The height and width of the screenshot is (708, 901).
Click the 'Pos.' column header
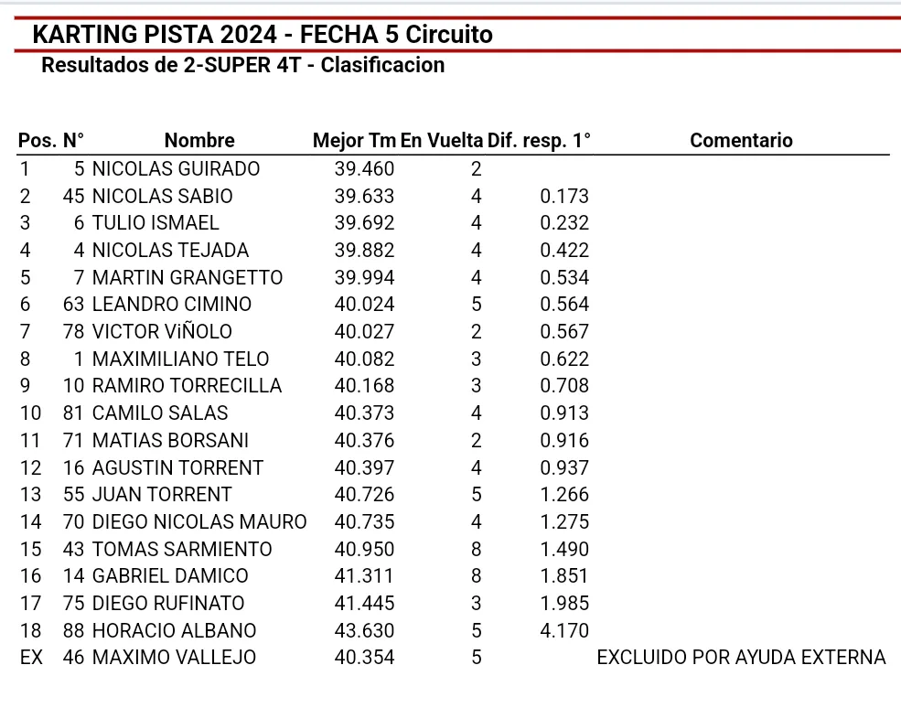[37, 141]
